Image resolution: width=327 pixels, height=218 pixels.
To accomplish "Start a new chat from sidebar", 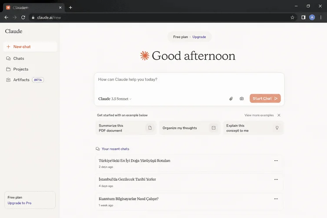I will pyautogui.click(x=30, y=46).
